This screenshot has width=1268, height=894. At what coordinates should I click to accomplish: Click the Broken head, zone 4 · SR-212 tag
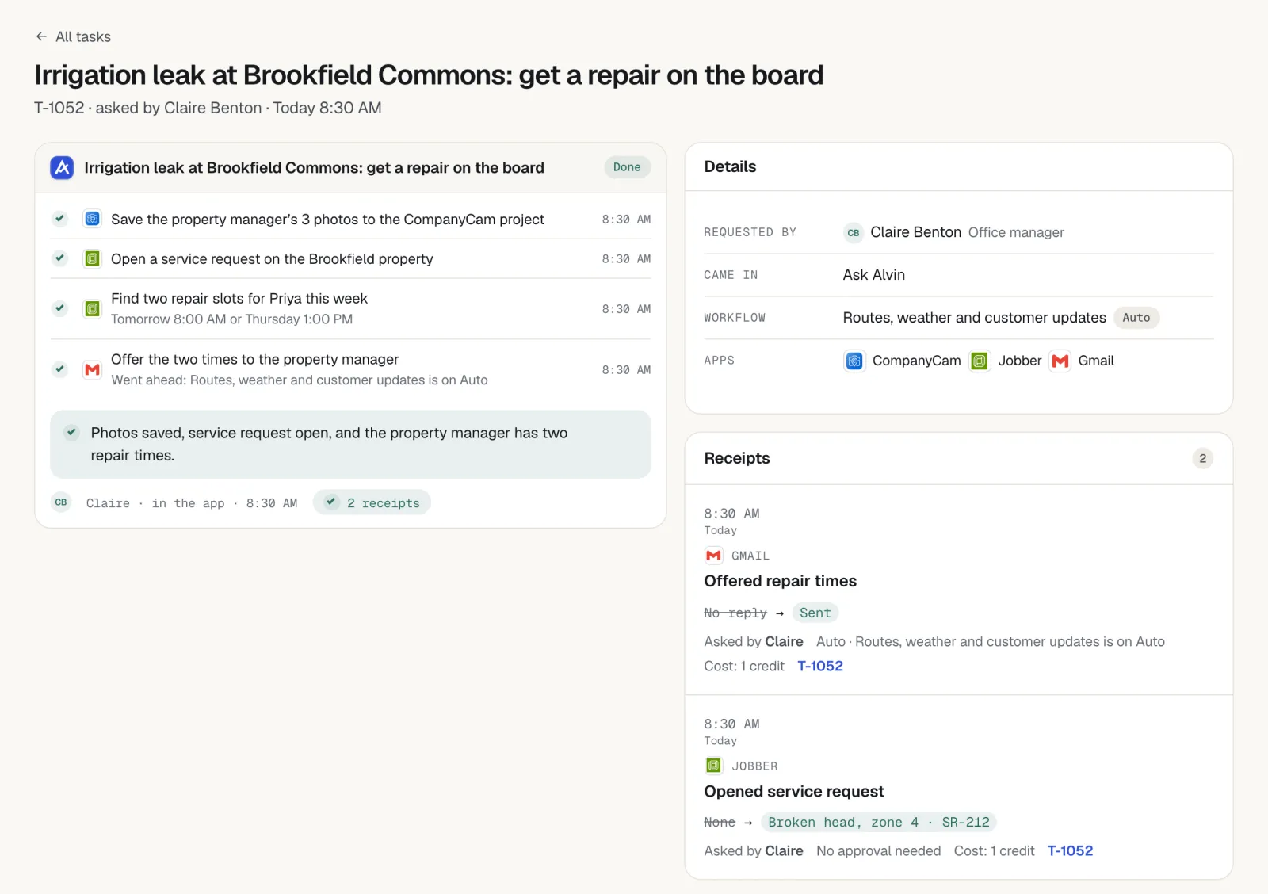[x=879, y=822]
